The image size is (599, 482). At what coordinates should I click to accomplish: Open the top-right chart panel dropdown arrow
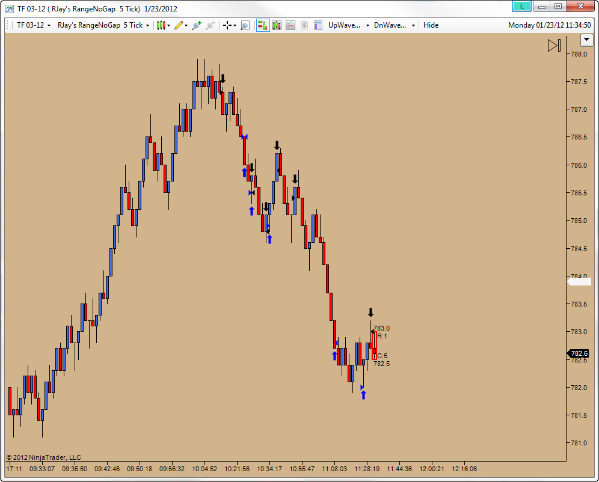pos(586,40)
